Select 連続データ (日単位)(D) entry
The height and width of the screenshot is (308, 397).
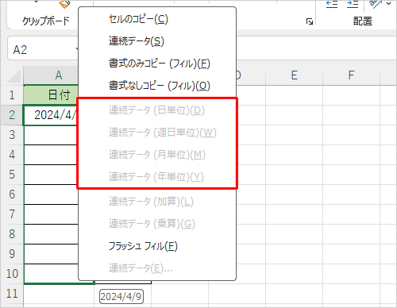click(x=157, y=110)
